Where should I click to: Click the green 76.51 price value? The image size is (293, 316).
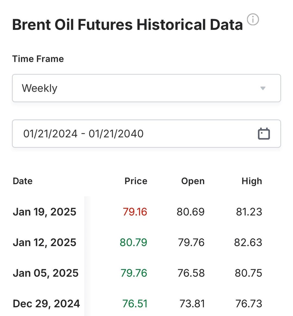(135, 304)
